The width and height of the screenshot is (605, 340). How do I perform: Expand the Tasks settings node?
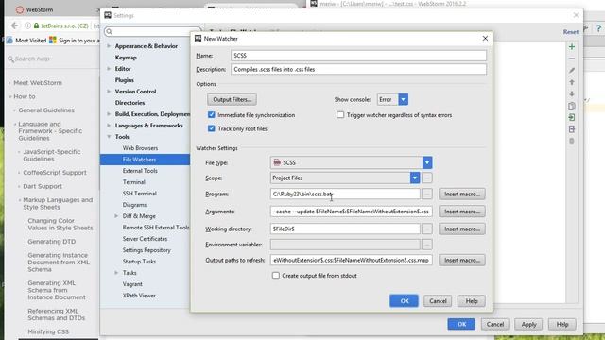click(116, 273)
